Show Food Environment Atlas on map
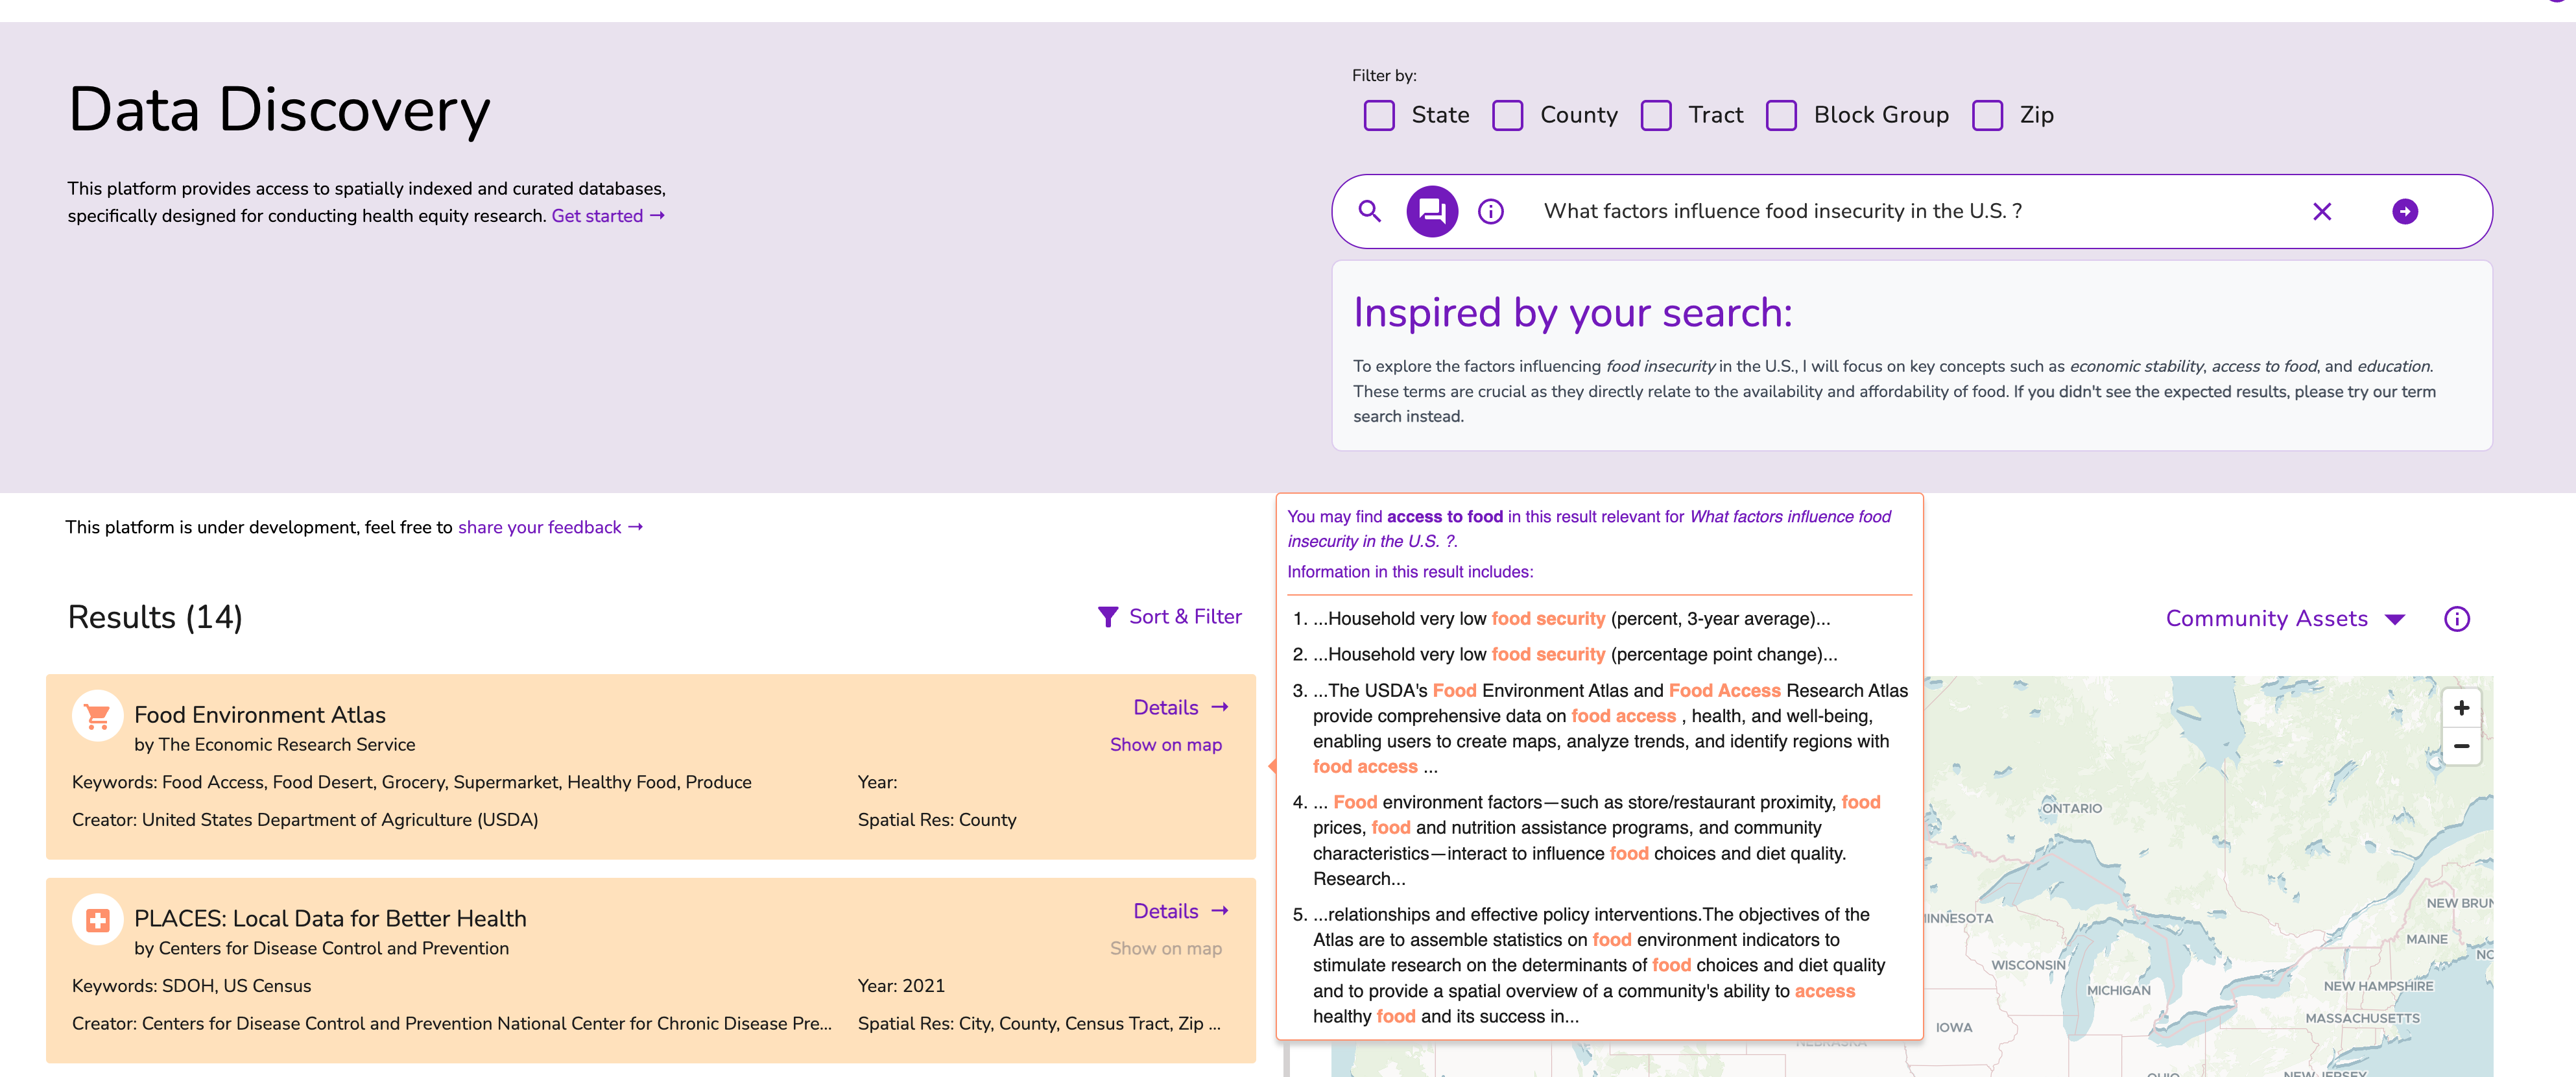The height and width of the screenshot is (1077, 2576). pyautogui.click(x=1166, y=744)
